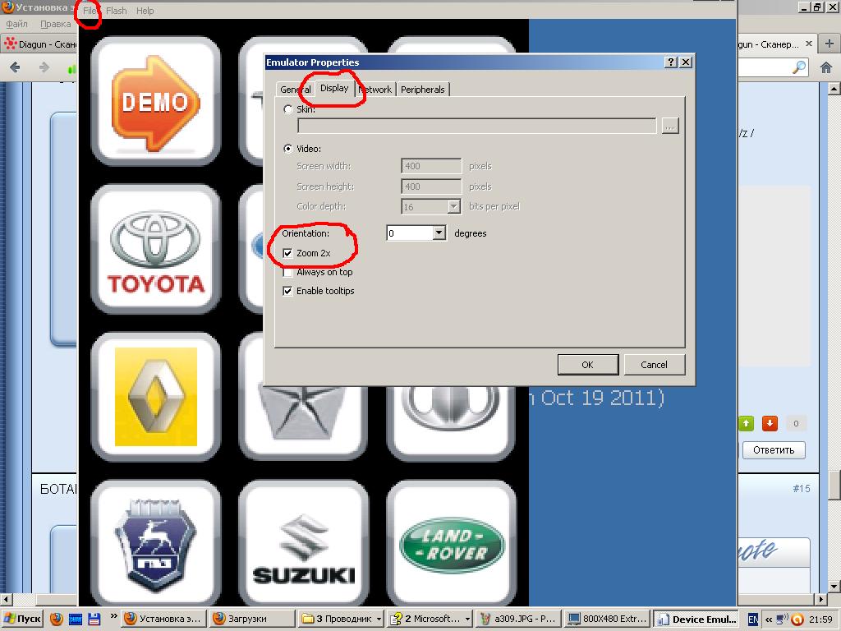This screenshot has height=631, width=841.
Task: Switch to the Network tab
Action: point(375,90)
